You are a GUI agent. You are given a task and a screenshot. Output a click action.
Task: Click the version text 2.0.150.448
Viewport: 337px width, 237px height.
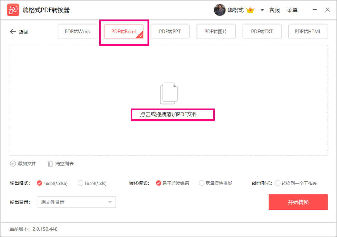(x=45, y=229)
